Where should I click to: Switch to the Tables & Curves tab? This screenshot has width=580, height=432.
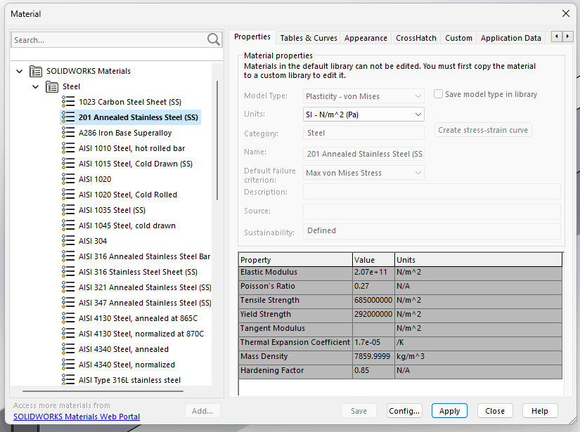[309, 38]
